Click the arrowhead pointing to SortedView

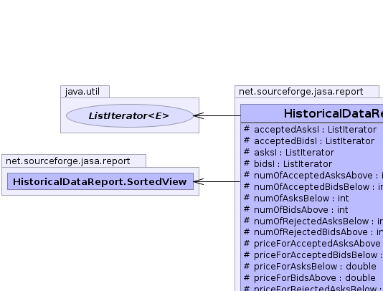199,181
